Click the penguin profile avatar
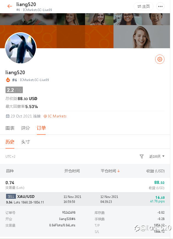Viewport: 173px width, 239px height. pyautogui.click(x=21, y=48)
